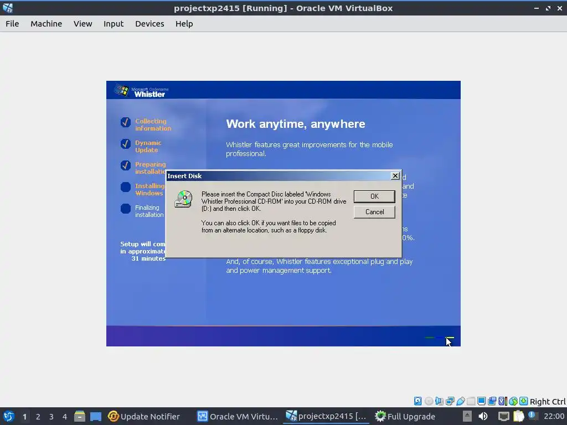This screenshot has width=567, height=425.
Task: Click the 22:00 clock
Action: (x=554, y=416)
